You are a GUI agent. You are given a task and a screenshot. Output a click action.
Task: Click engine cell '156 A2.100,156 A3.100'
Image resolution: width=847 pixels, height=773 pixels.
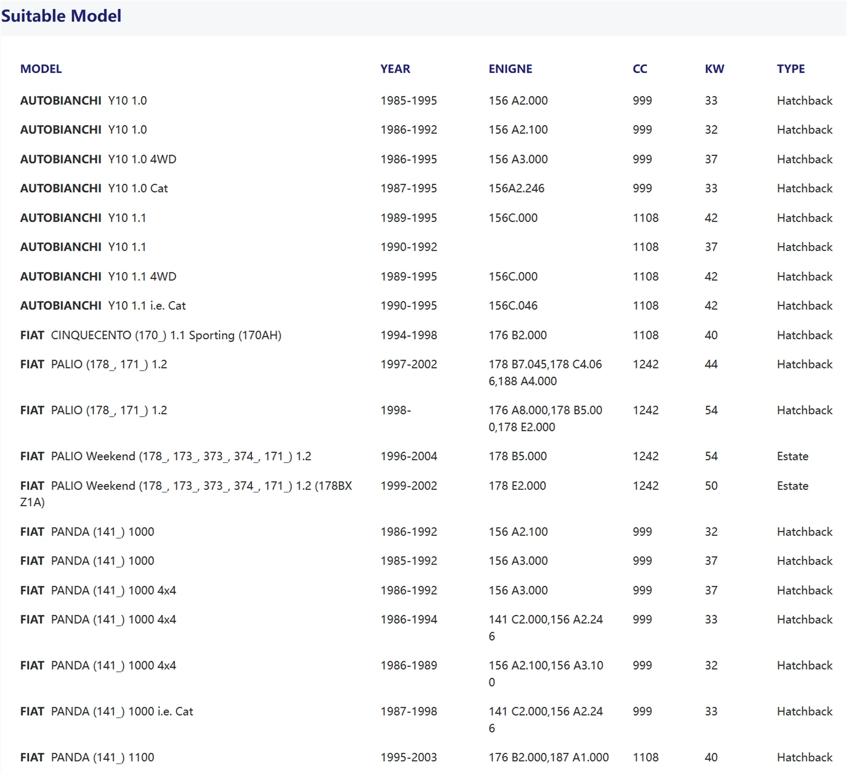click(546, 674)
